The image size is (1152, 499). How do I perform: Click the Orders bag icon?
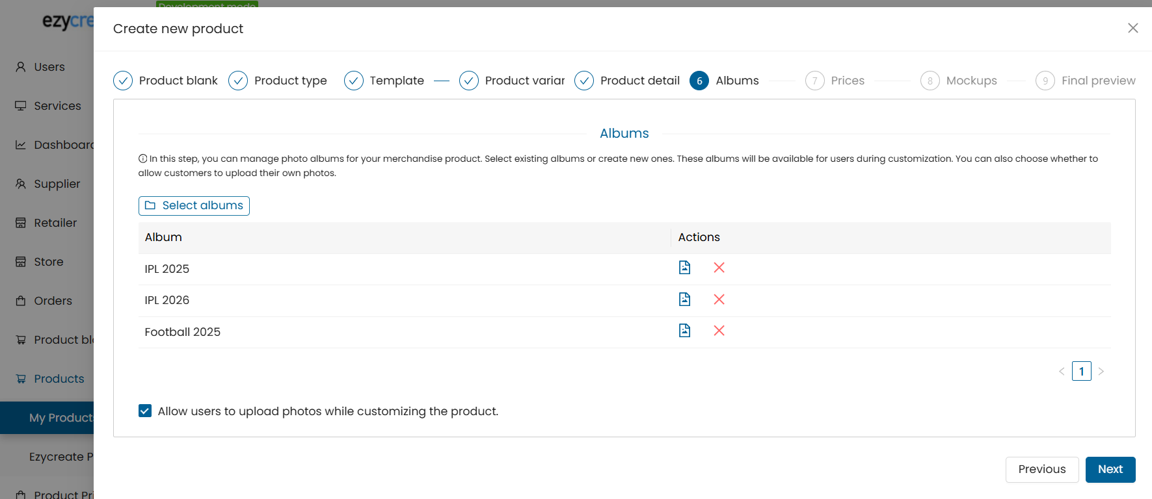(21, 301)
